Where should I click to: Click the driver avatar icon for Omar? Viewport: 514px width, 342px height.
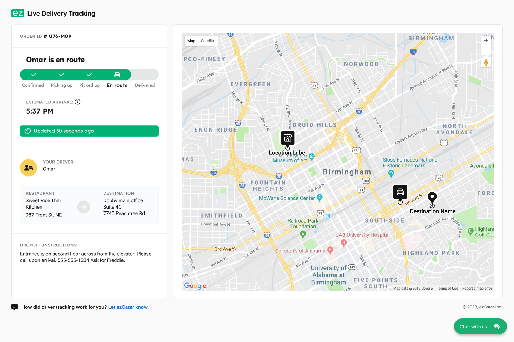click(x=29, y=168)
